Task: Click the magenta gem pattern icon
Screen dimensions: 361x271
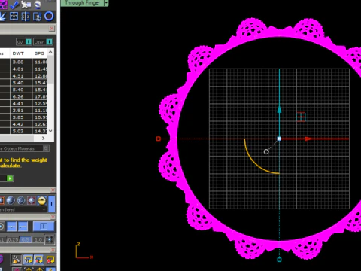Action: (x=3, y=4)
